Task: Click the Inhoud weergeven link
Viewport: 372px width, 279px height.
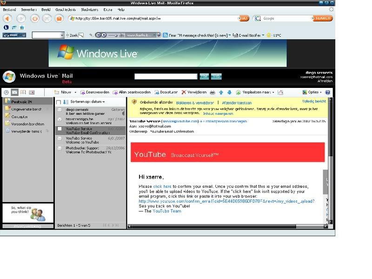Action: [x=218, y=113]
